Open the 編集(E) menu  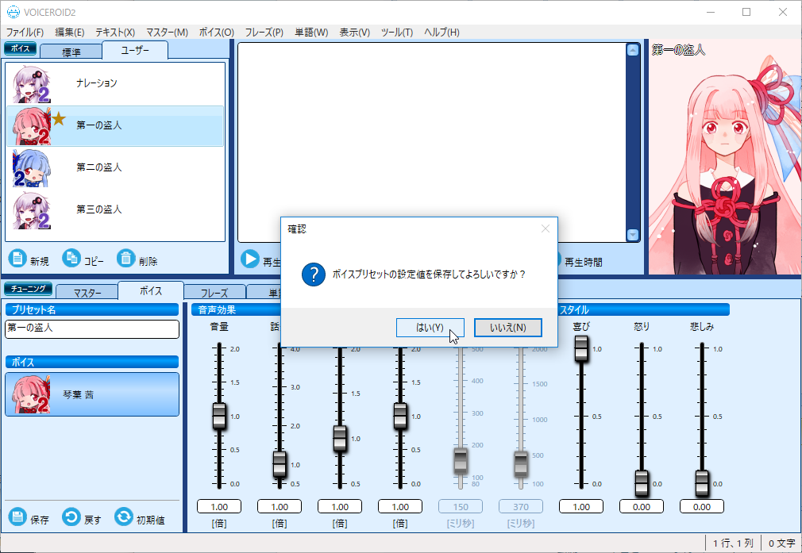coord(70,33)
